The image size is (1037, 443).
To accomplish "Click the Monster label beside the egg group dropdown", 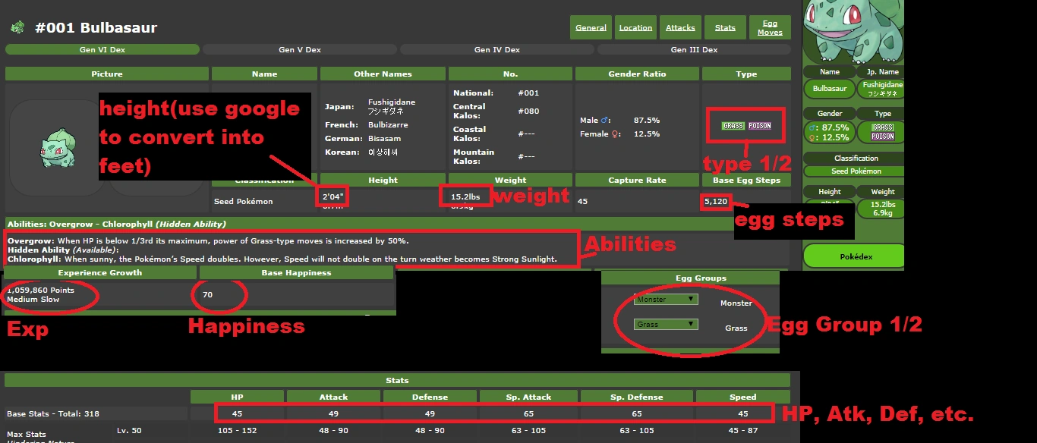I will click(736, 303).
